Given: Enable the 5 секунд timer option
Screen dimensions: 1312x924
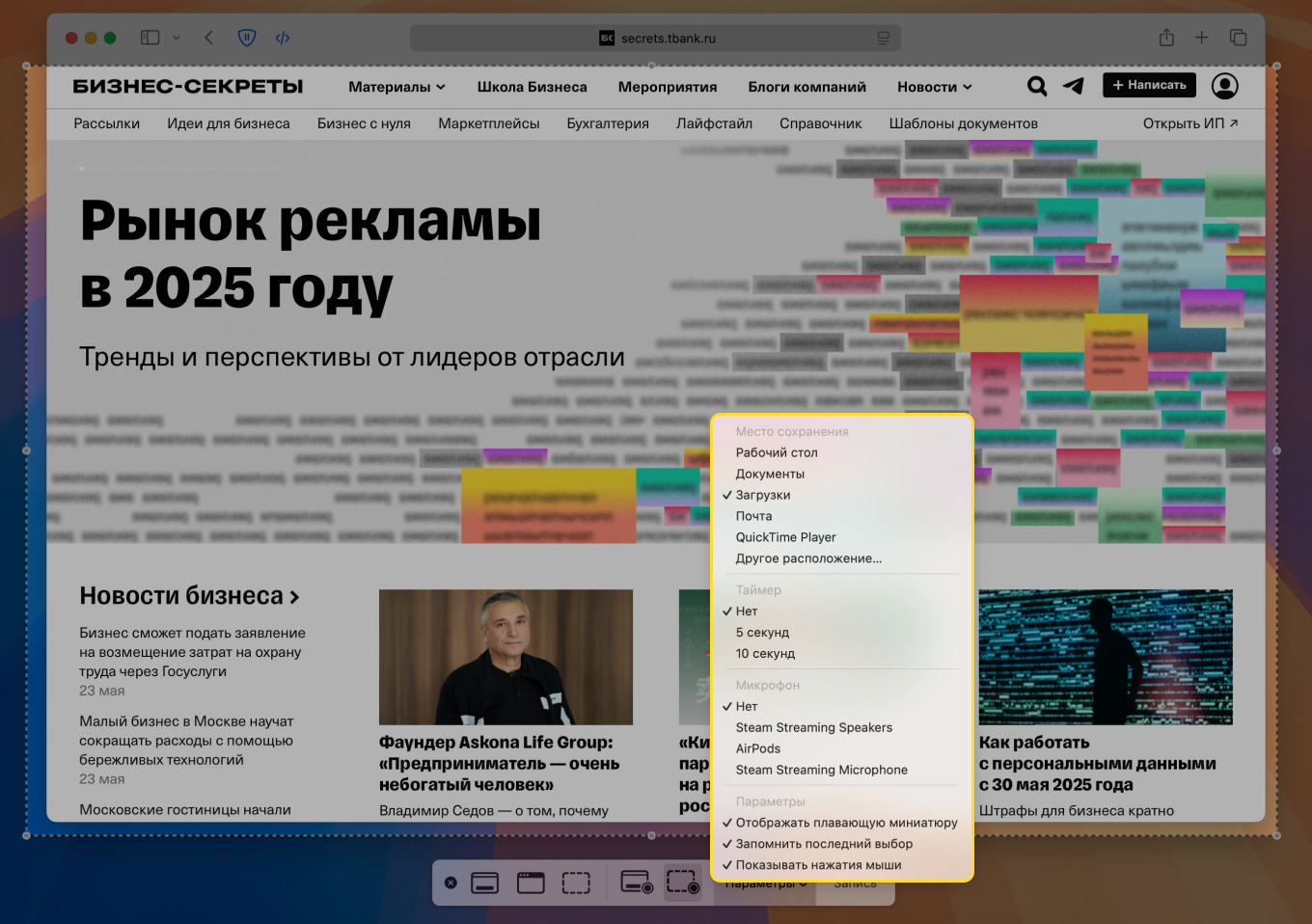Looking at the screenshot, I should [762, 632].
